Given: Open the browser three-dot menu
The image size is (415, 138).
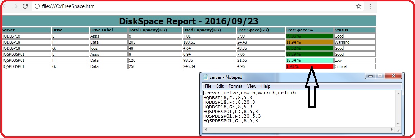Looking at the screenshot, I should coord(371,6).
